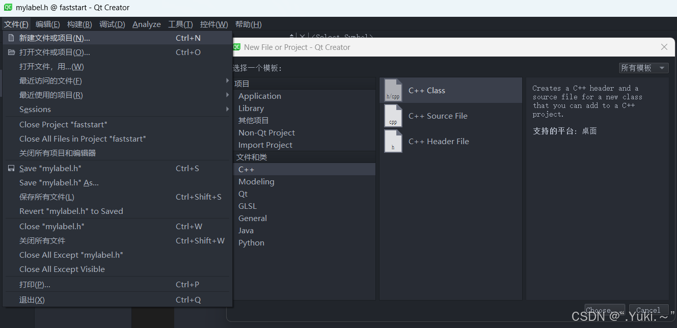677x328 pixels.
Task: Close the New File or Project dialog
Action: (x=664, y=47)
